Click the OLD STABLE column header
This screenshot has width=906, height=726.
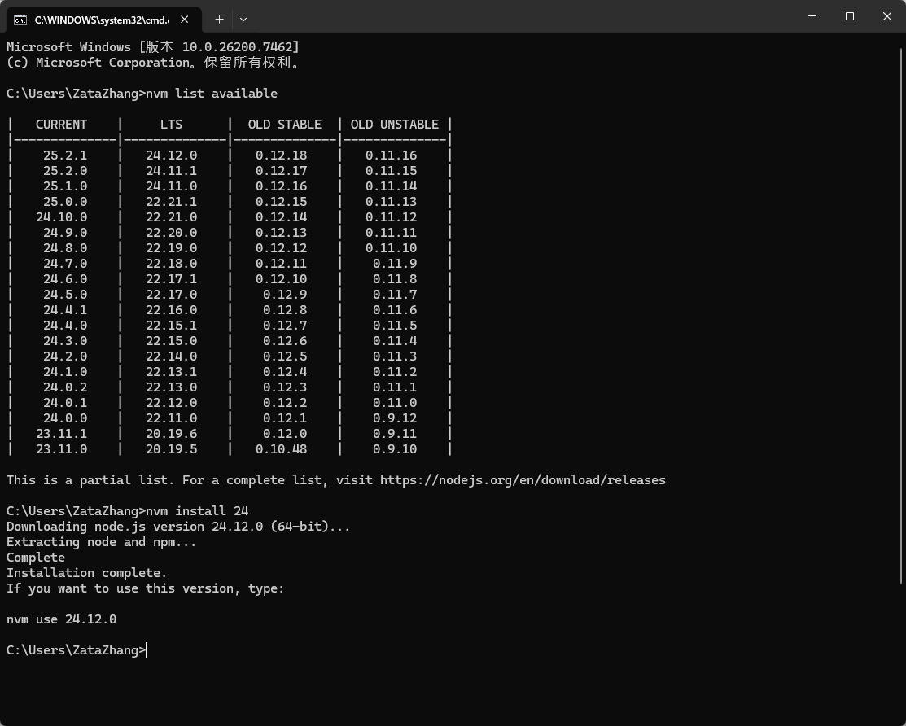pyautogui.click(x=284, y=125)
